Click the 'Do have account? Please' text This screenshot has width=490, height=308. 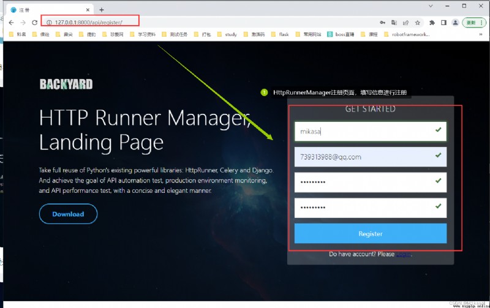pyautogui.click(x=361, y=254)
